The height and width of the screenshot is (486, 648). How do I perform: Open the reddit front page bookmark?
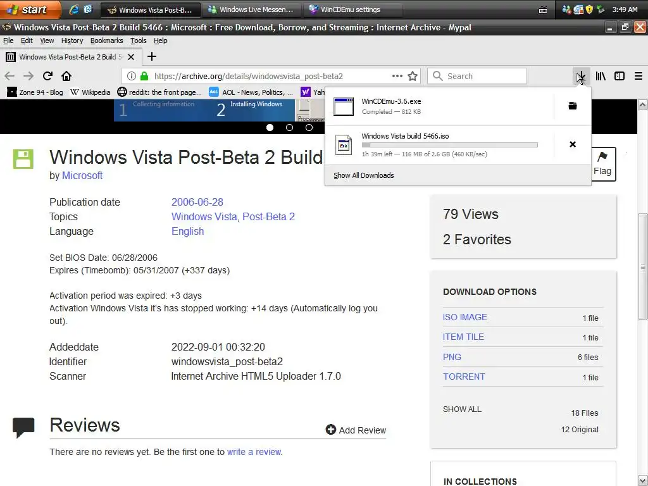tap(159, 92)
